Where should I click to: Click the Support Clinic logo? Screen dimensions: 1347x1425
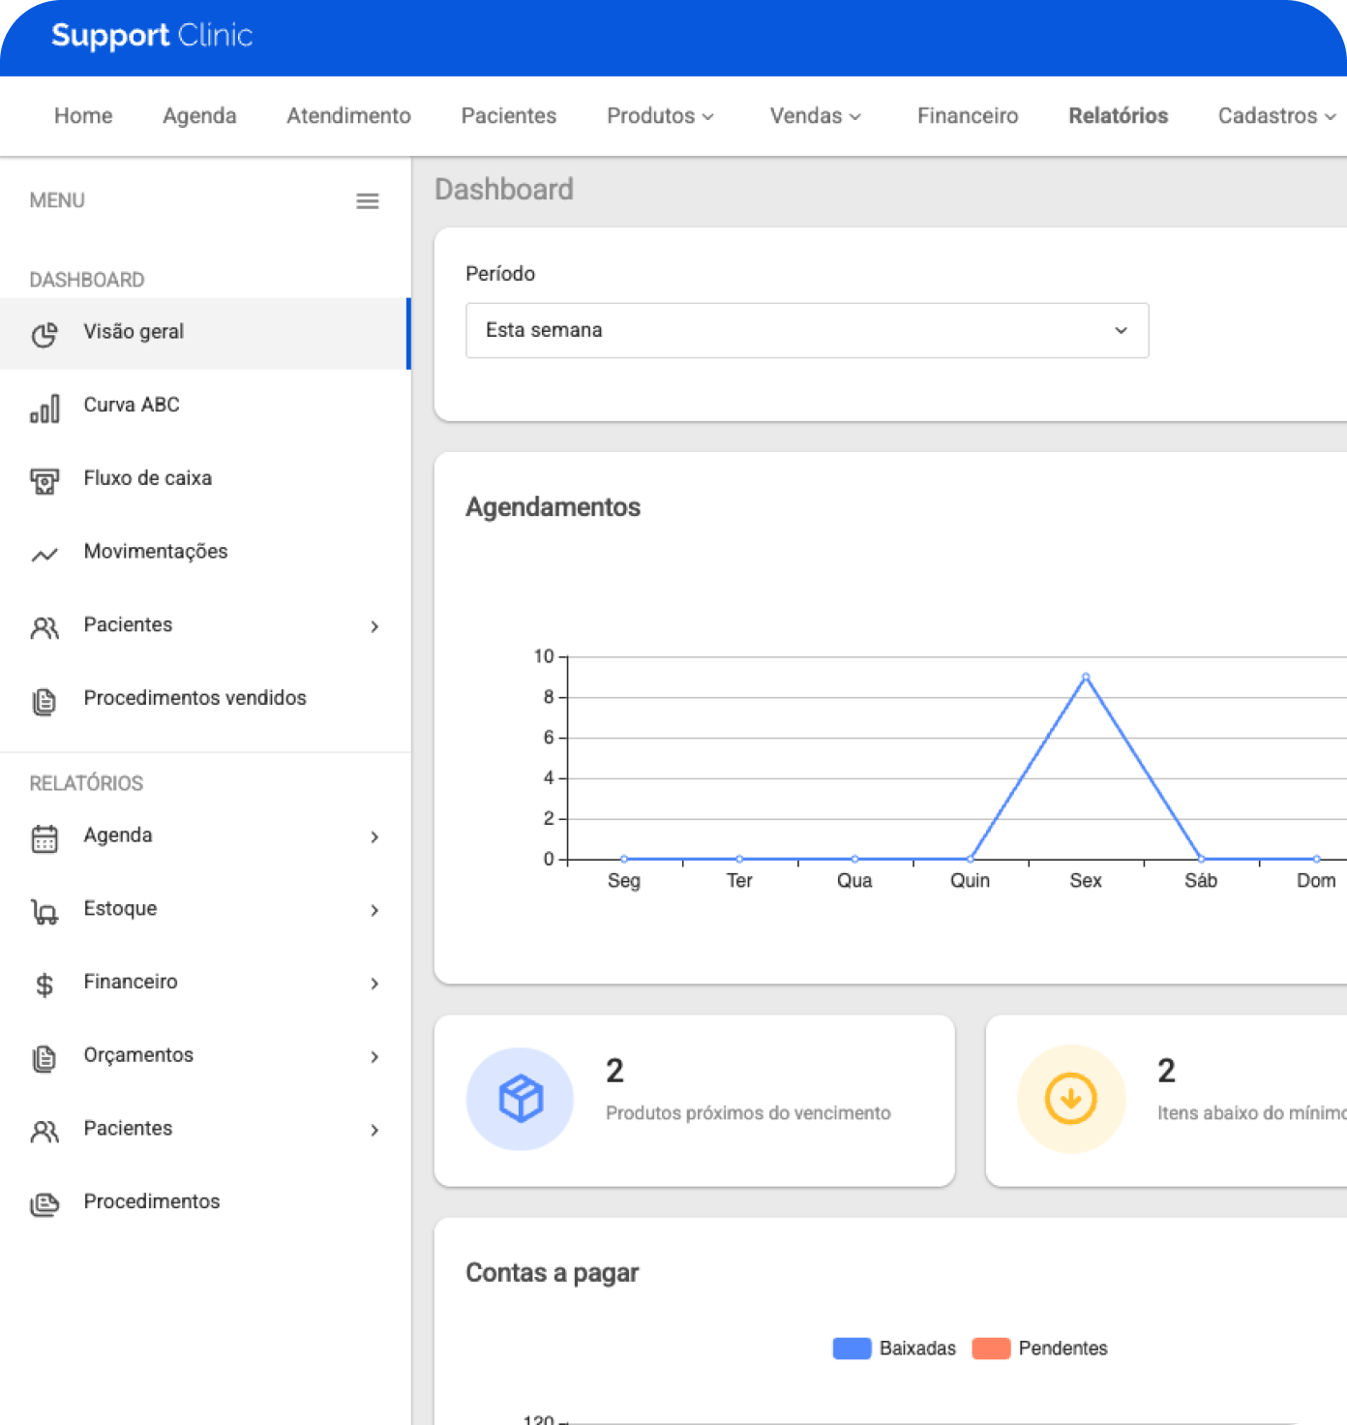click(x=152, y=36)
